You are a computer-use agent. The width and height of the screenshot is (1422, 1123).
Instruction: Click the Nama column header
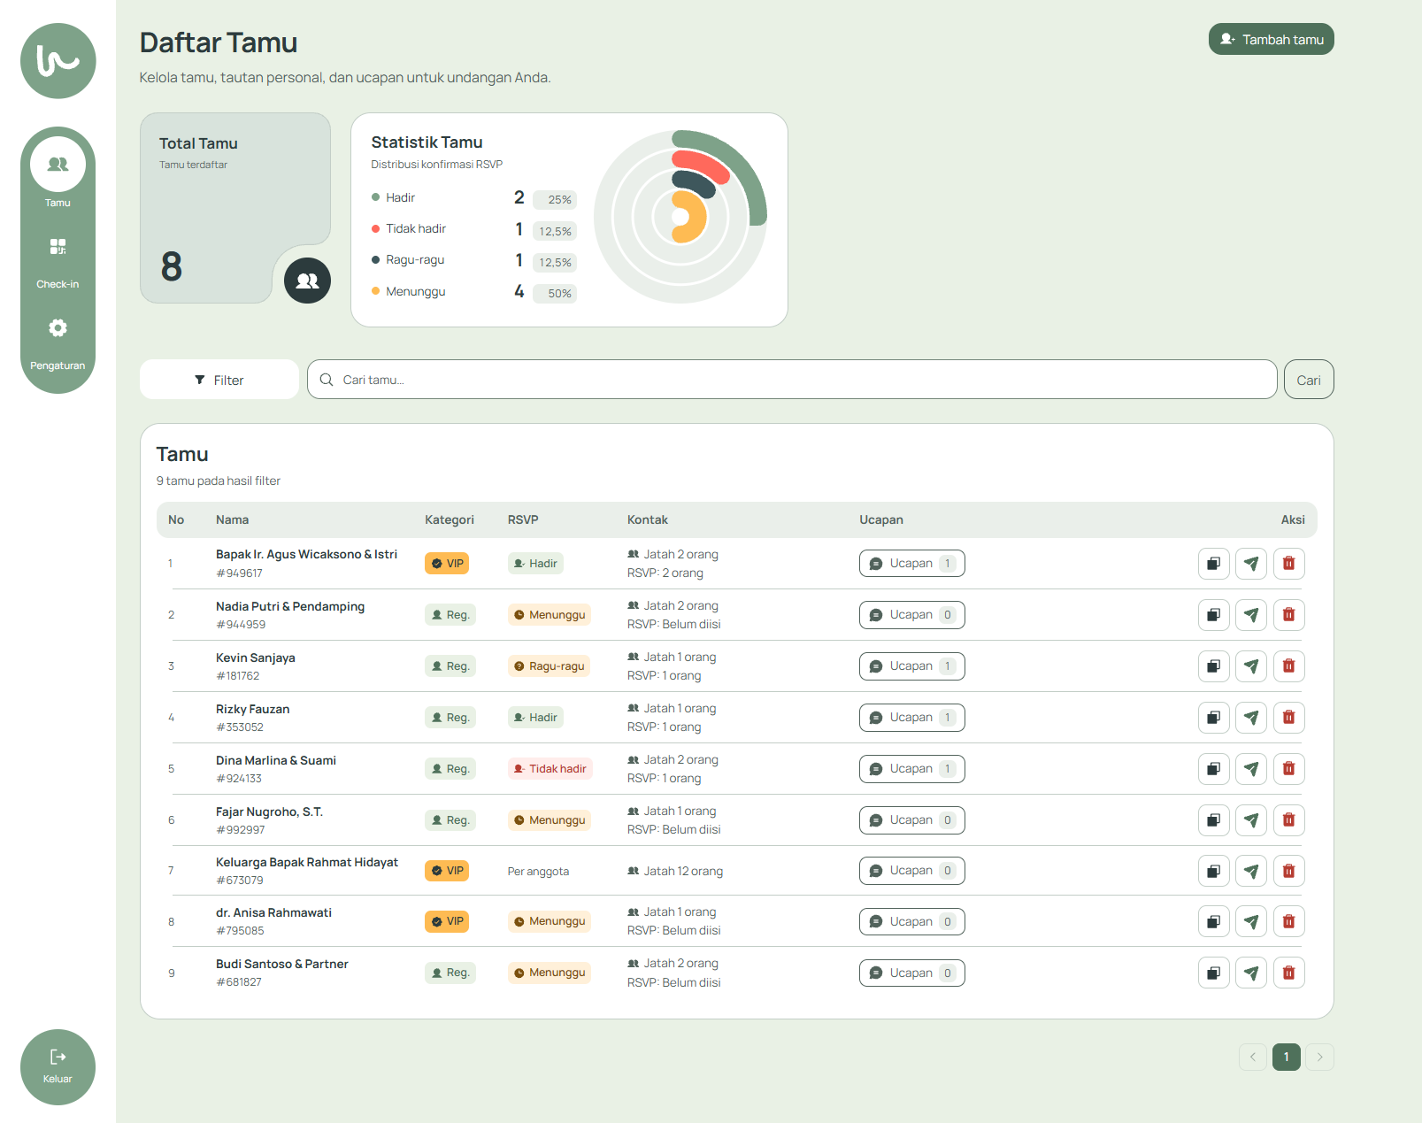232,519
